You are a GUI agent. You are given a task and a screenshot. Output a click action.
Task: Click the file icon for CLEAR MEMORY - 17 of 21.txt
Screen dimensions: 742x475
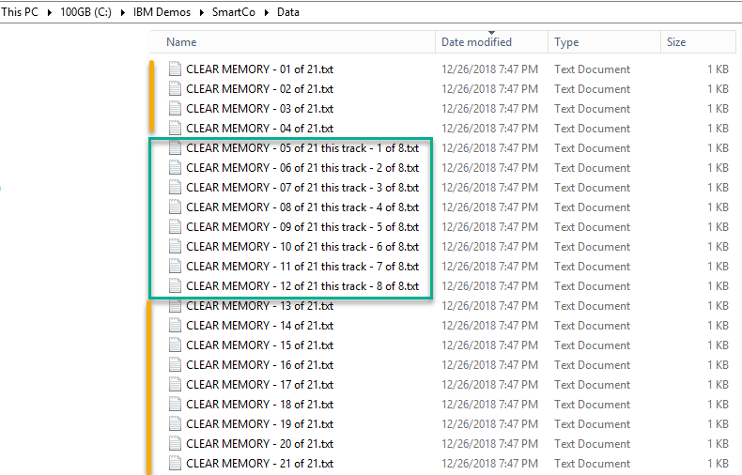click(175, 385)
